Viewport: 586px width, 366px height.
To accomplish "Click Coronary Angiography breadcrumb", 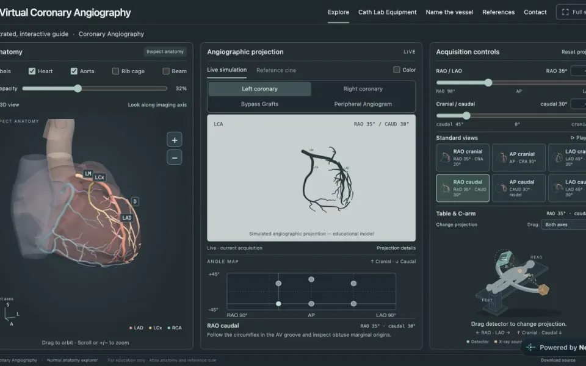I will [x=111, y=34].
